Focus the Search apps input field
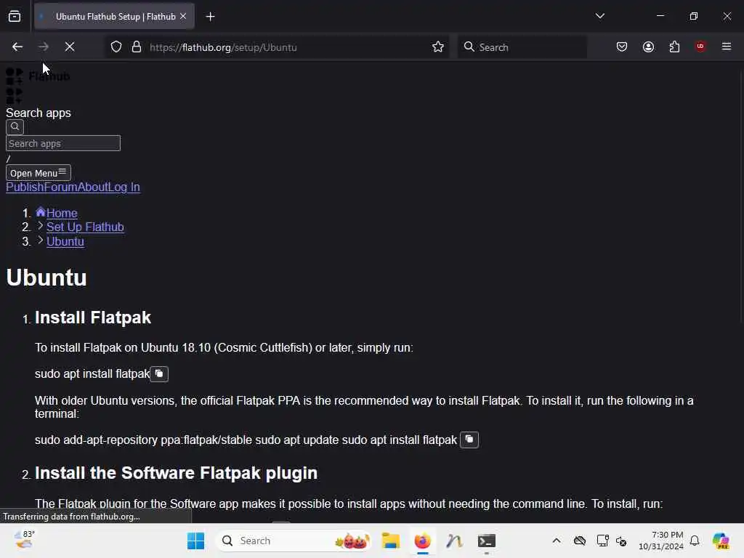The image size is (744, 558). coord(63,143)
